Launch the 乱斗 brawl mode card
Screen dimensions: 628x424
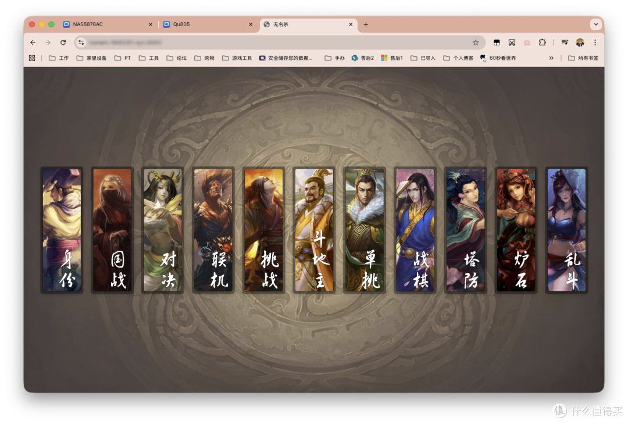click(566, 230)
